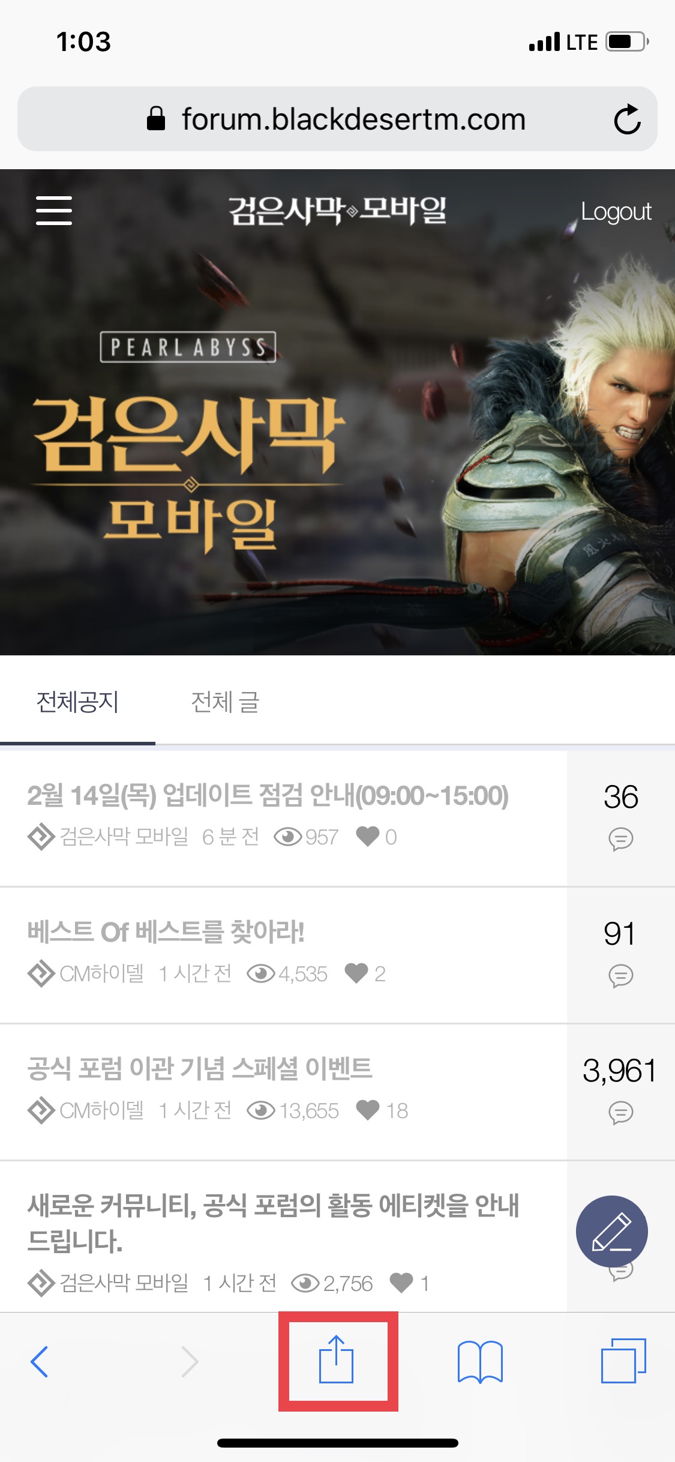675x1462 pixels.
Task: Reload the page with refresh icon
Action: [627, 119]
